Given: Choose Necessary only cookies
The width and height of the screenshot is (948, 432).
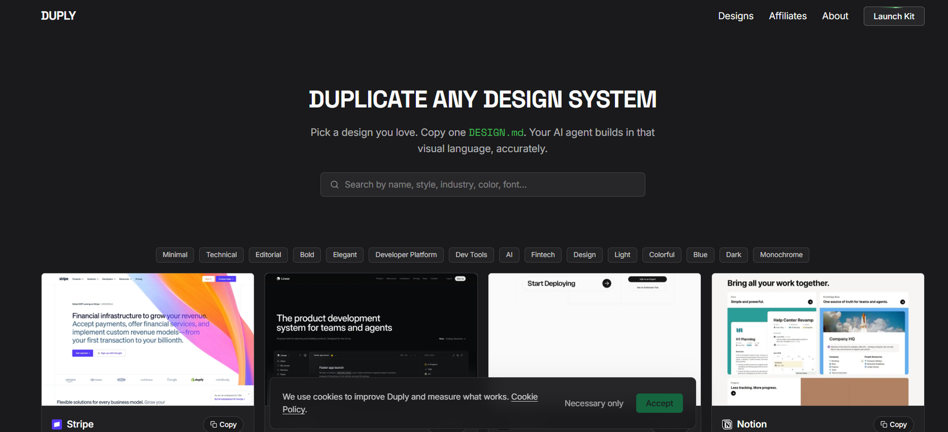Looking at the screenshot, I should (594, 404).
